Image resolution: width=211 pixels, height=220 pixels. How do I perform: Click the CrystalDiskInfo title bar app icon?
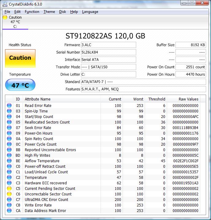click(x=5, y=4)
